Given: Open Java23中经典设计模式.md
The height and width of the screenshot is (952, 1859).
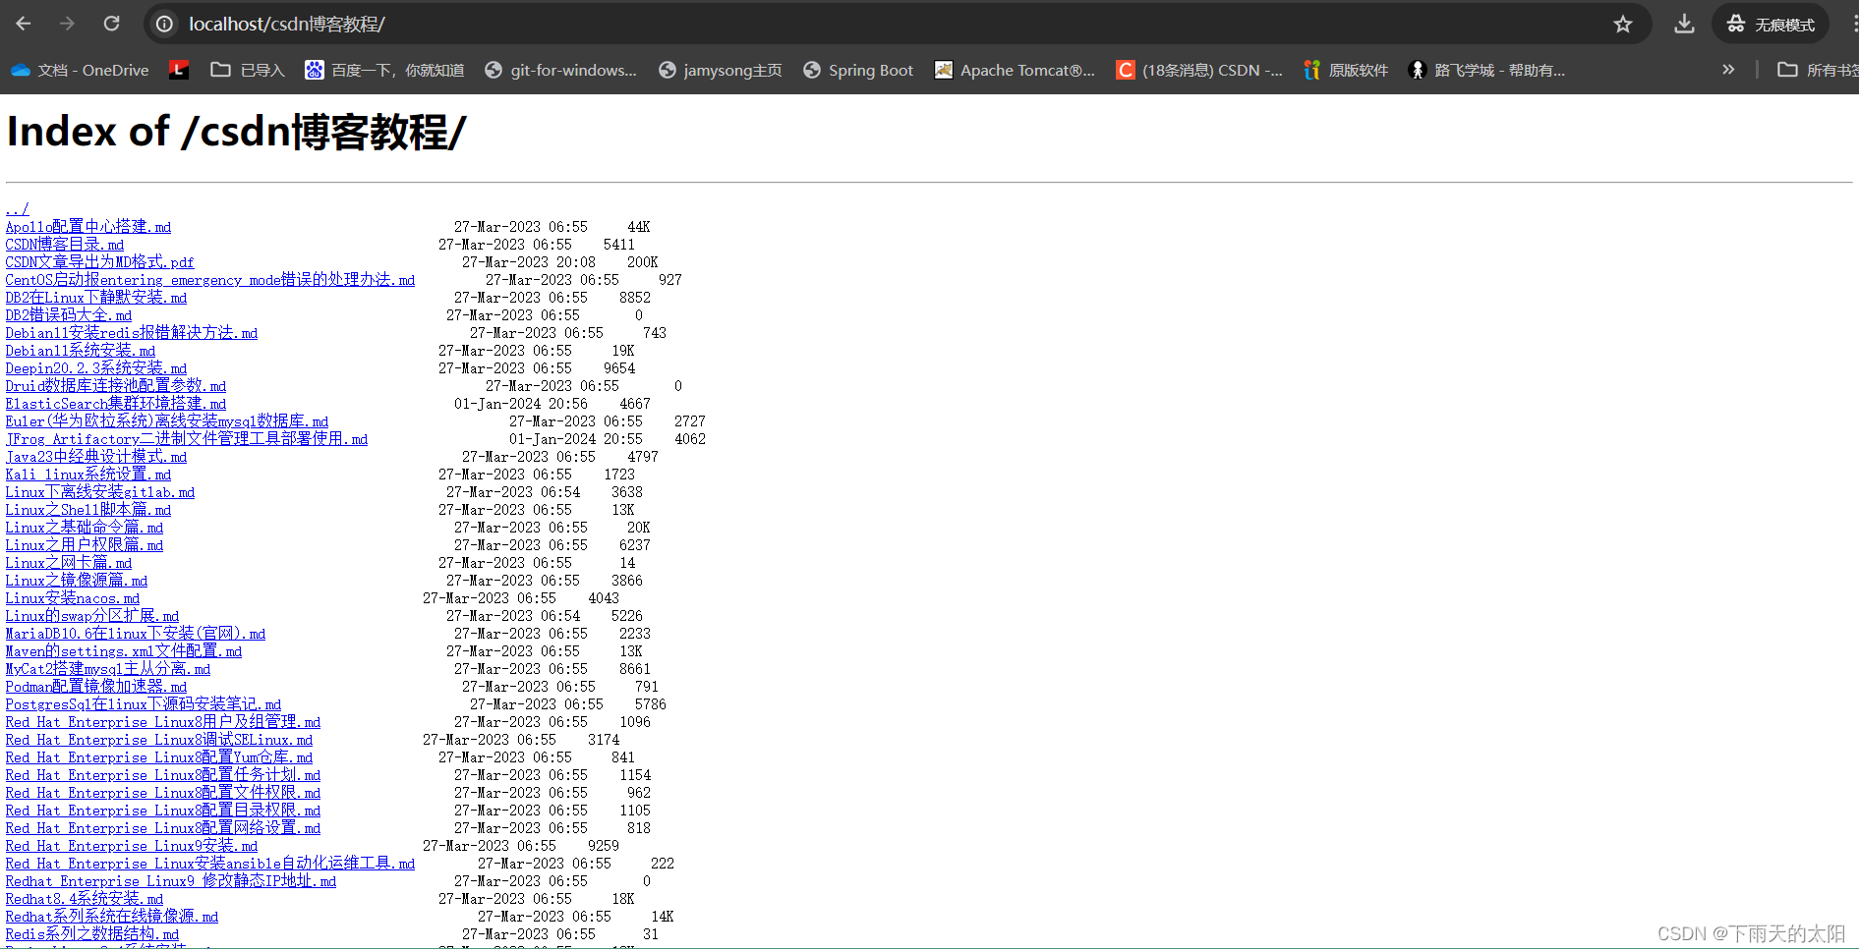Looking at the screenshot, I should (x=96, y=457).
